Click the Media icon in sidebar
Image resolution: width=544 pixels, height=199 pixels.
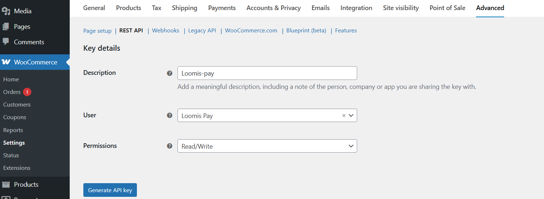(6, 11)
